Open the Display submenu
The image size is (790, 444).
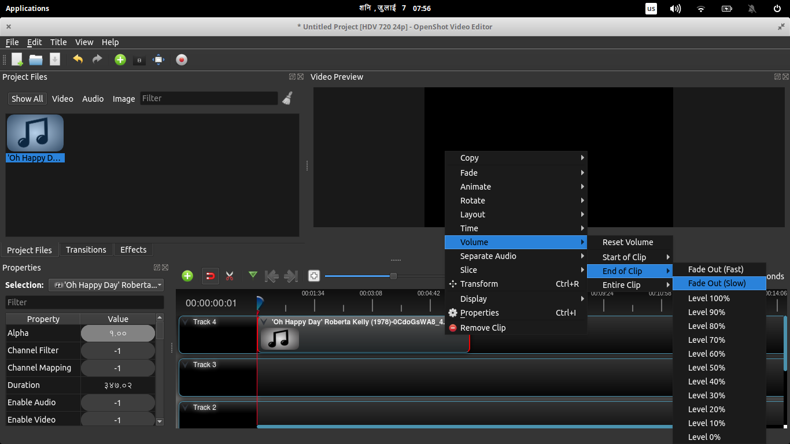(516, 299)
